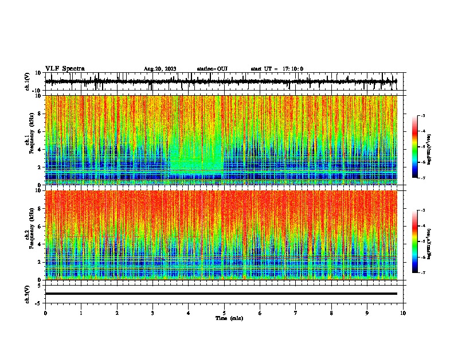
Task: Click the ch.2 spectrogram panel
Action: (221, 235)
